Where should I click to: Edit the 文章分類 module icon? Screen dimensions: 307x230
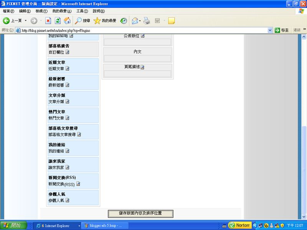tap(68, 102)
